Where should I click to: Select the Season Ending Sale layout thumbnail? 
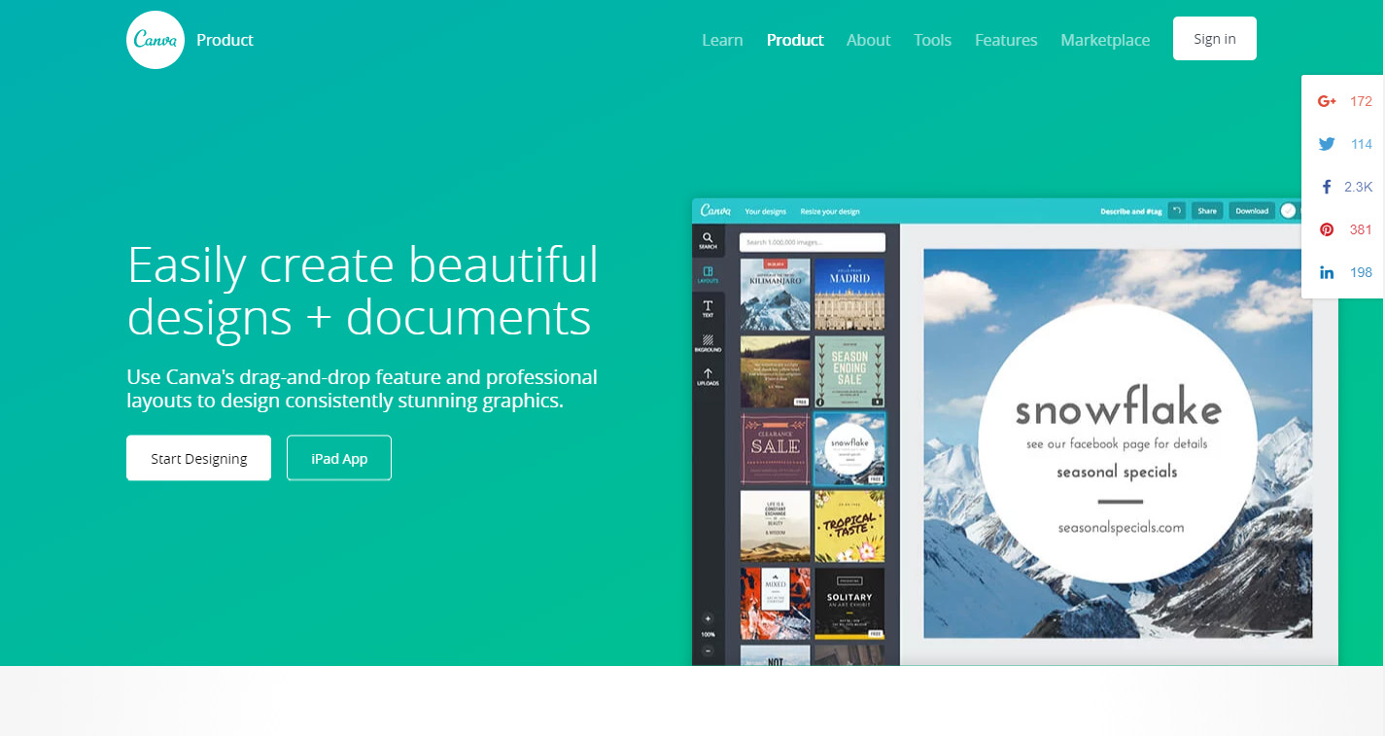point(849,371)
